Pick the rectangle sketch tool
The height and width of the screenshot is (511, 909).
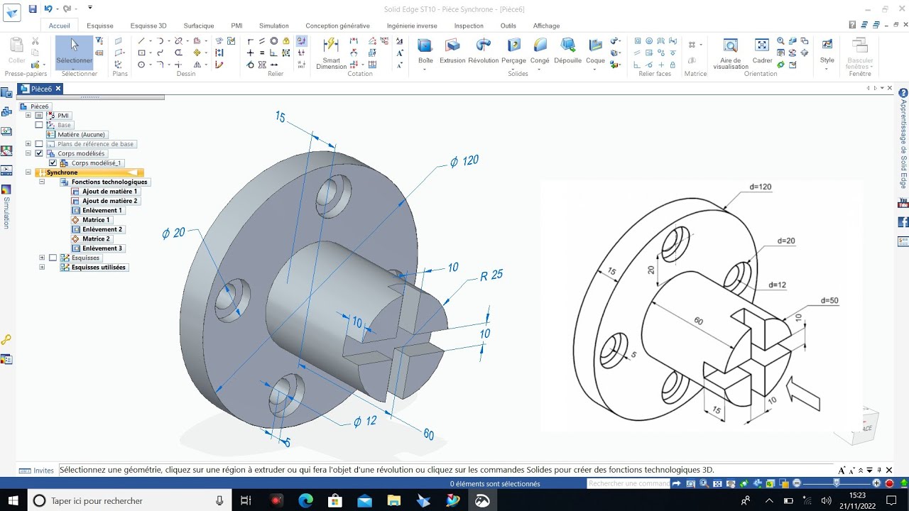pos(142,53)
